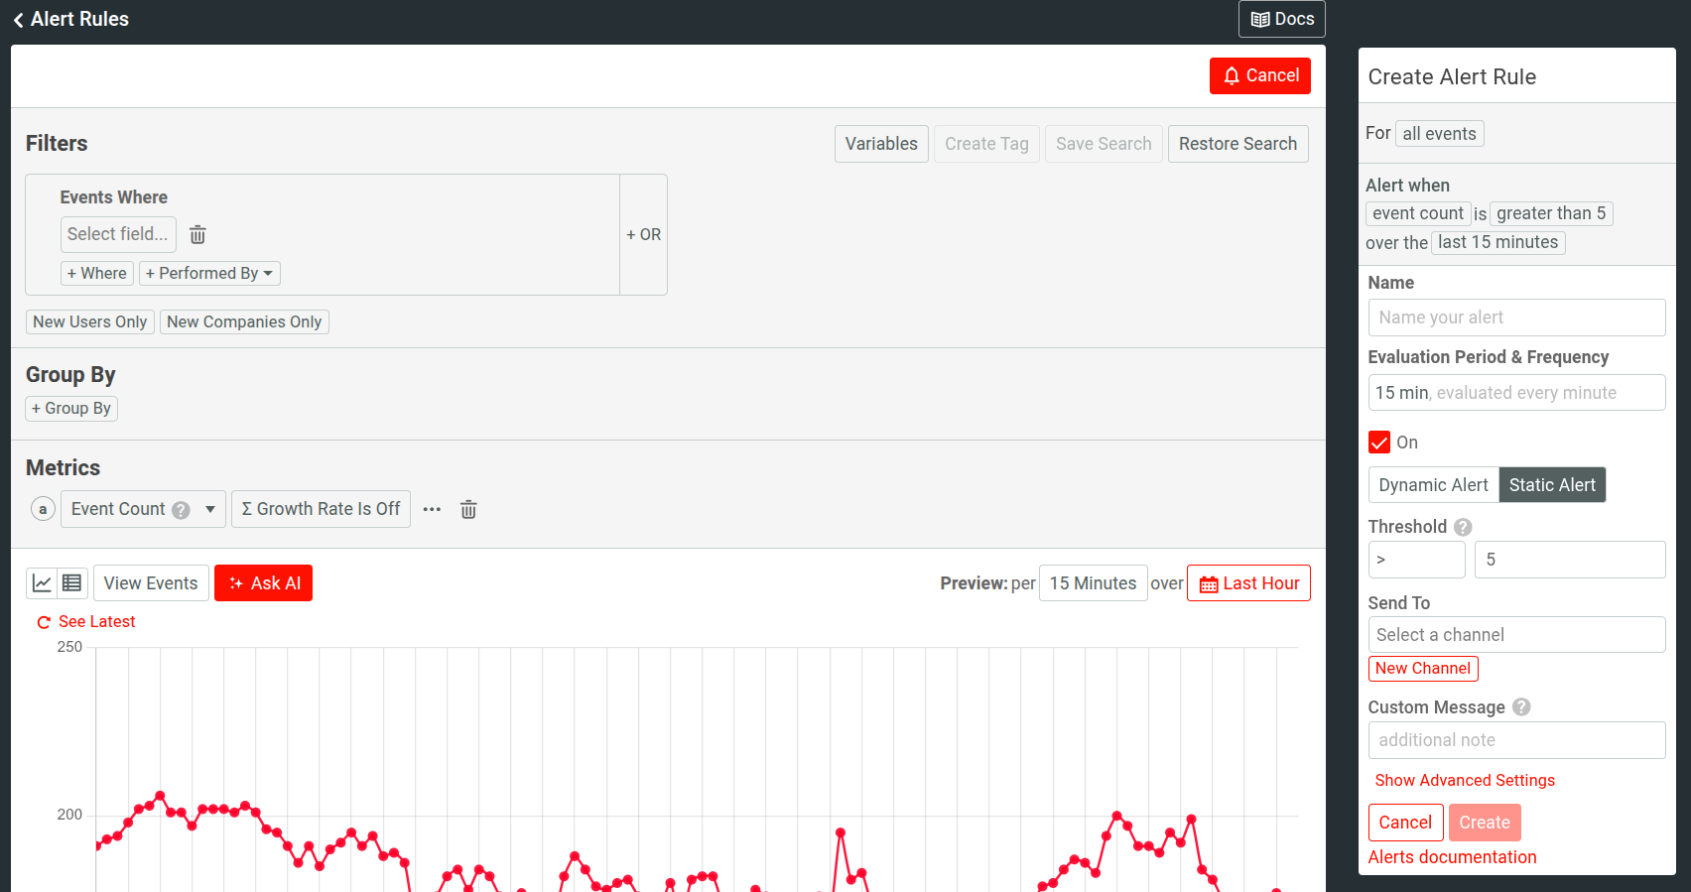Viewport: 1691px width, 892px height.
Task: Click the Threshold help icon
Action: (1463, 527)
